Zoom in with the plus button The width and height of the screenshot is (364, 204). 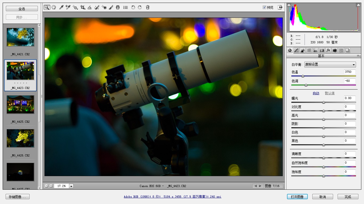point(51,186)
